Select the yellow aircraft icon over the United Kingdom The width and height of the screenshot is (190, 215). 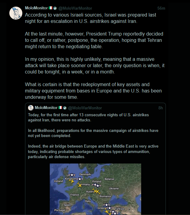click(x=72, y=181)
